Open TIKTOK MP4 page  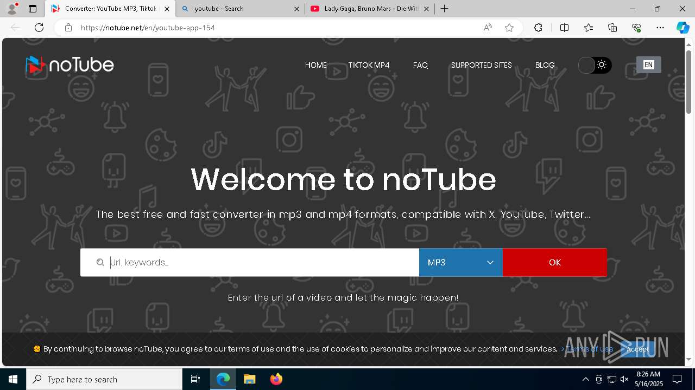[x=369, y=65]
